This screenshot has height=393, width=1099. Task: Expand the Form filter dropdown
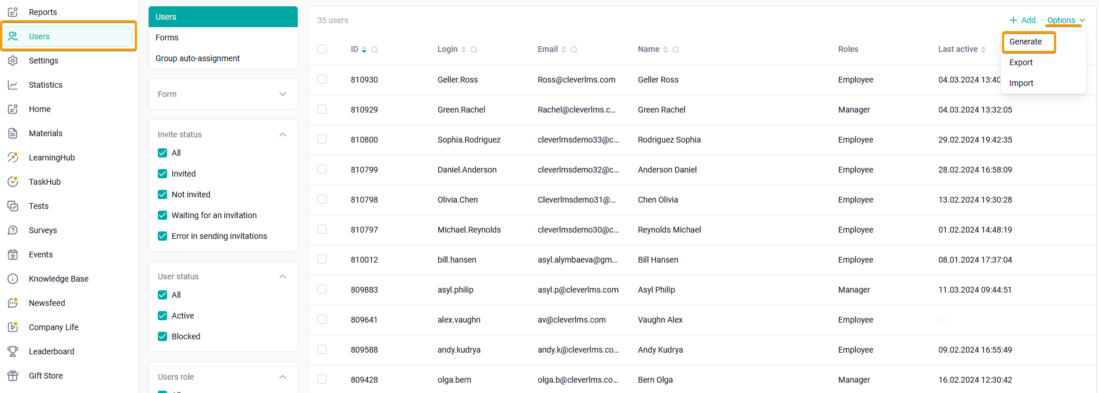tap(223, 94)
